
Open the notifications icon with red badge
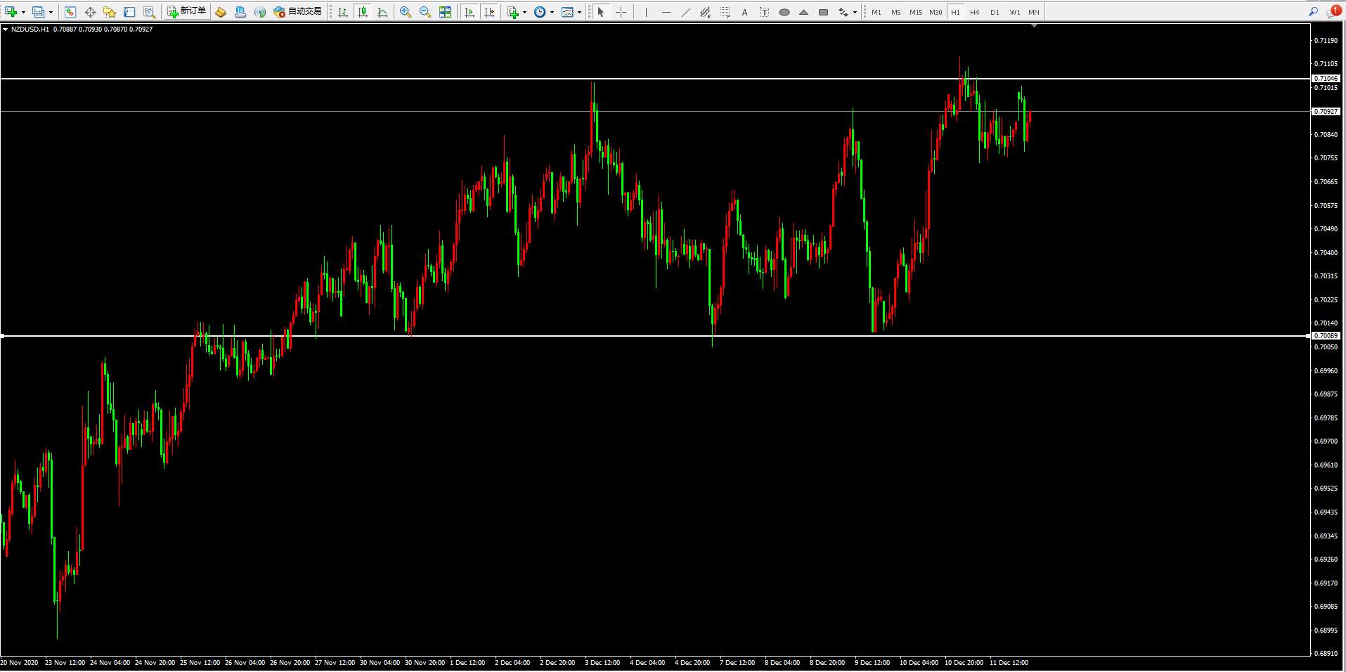(1333, 11)
